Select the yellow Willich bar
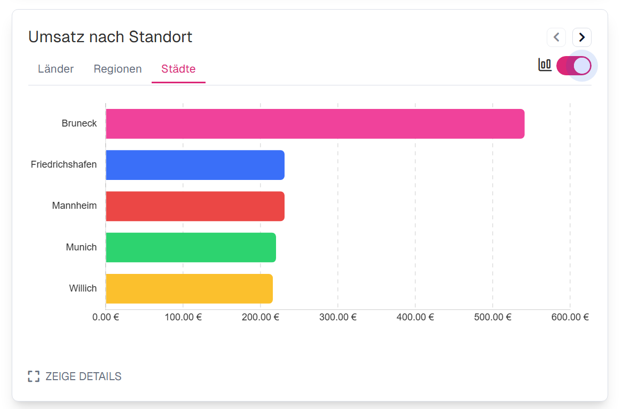 coord(189,288)
